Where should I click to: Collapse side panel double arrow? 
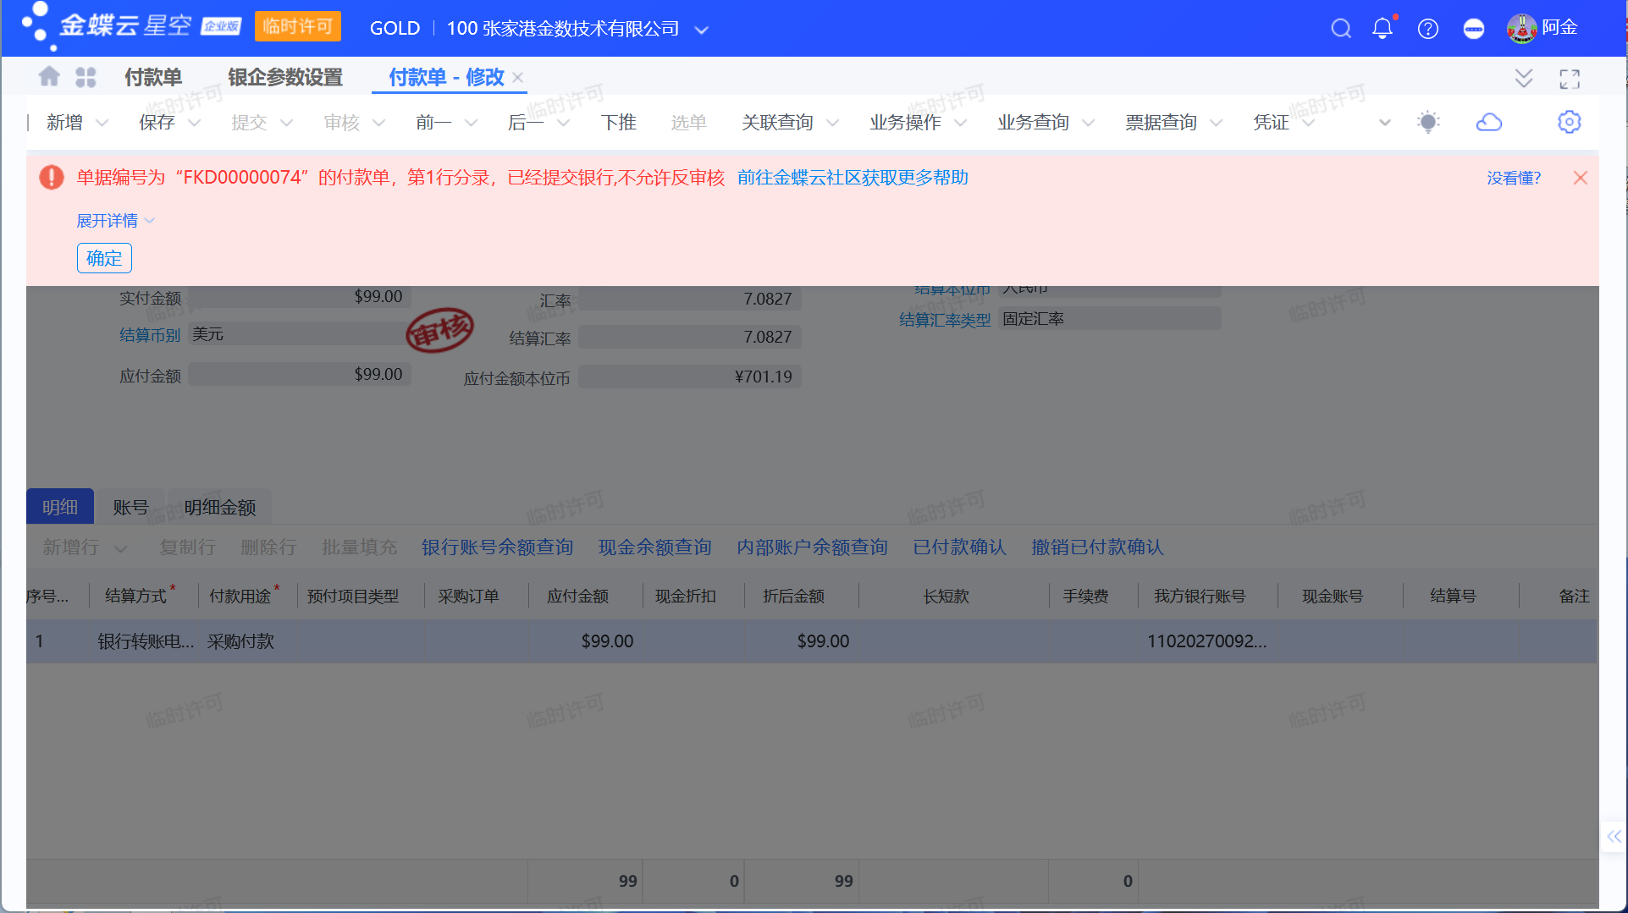1614,837
